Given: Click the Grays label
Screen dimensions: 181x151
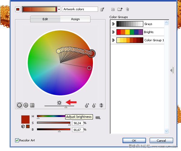Looking at the screenshot, I should (x=148, y=24).
